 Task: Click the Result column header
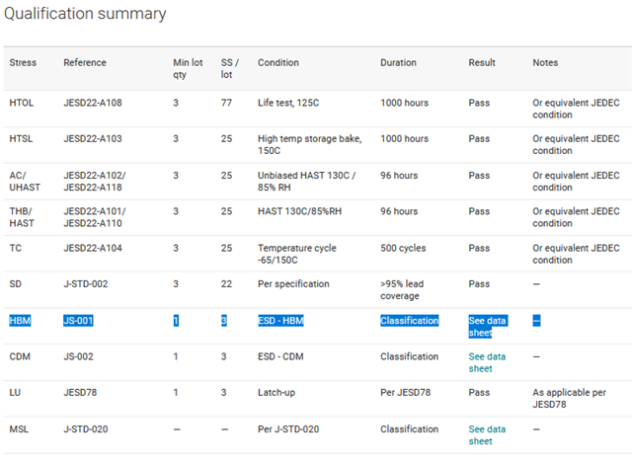click(x=482, y=63)
